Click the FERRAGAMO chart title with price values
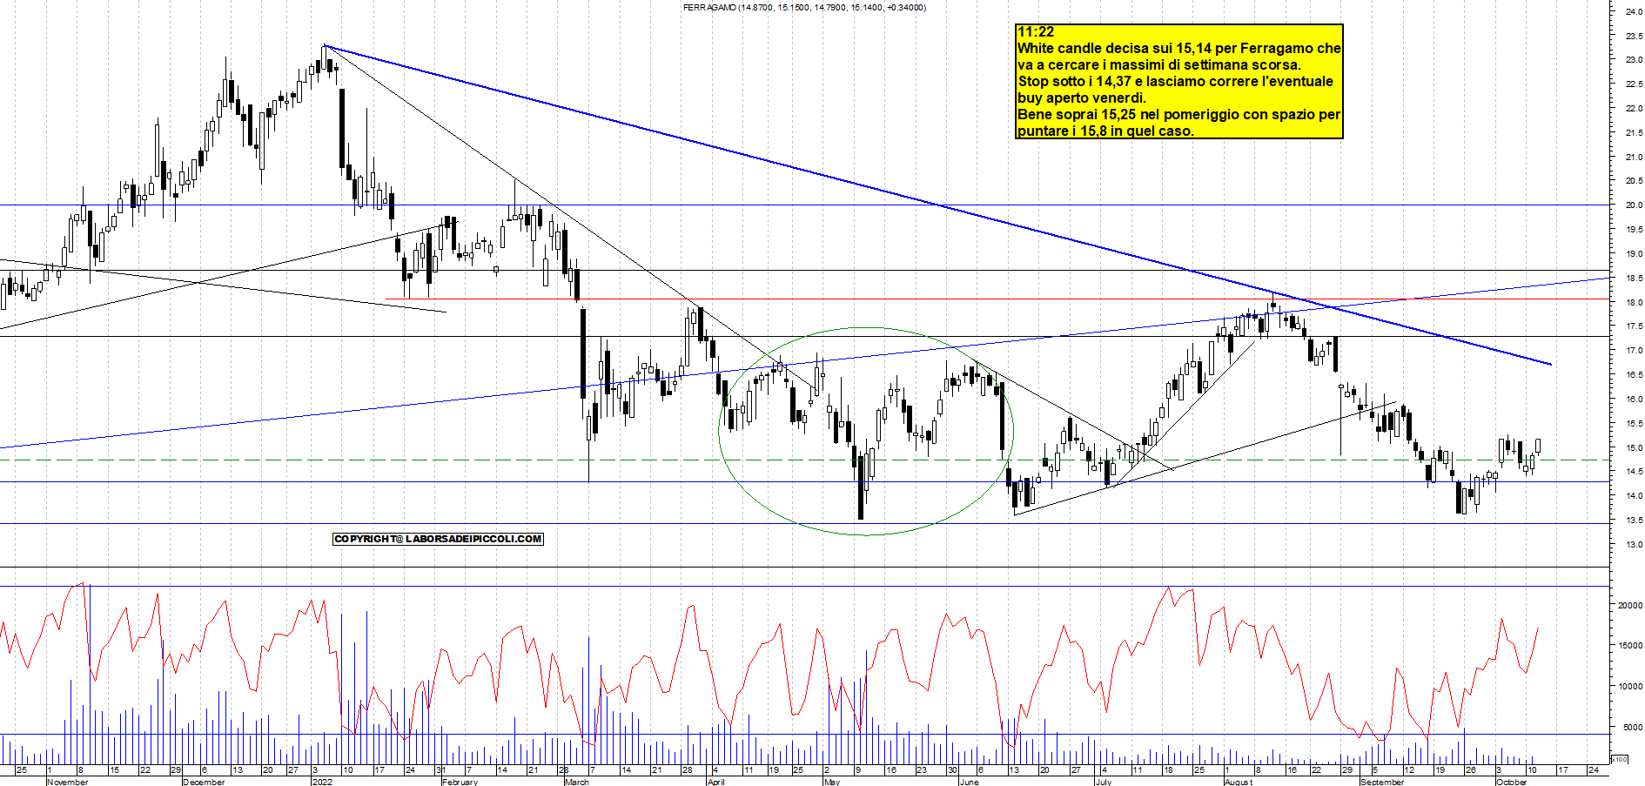 804,8
